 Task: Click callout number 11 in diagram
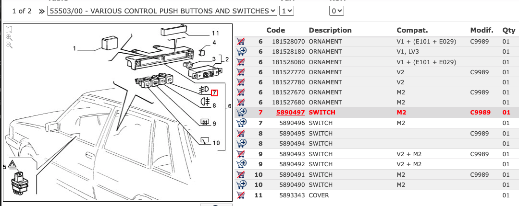215,34
